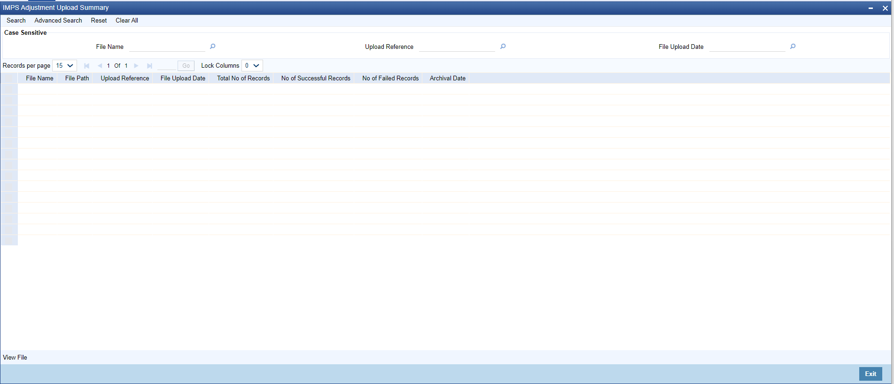Select the first empty row selector cell
This screenshot has height=384, width=894.
[9, 89]
